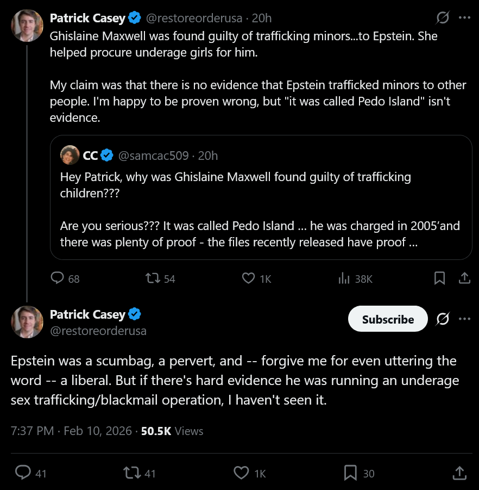
Task: Click Patrick Casey's avatar on parent post
Action: click(27, 26)
